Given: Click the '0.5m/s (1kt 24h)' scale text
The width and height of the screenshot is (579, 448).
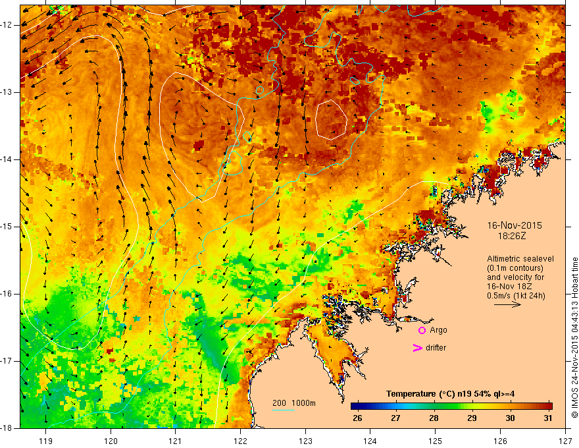Looking at the screenshot, I should click(x=516, y=296).
